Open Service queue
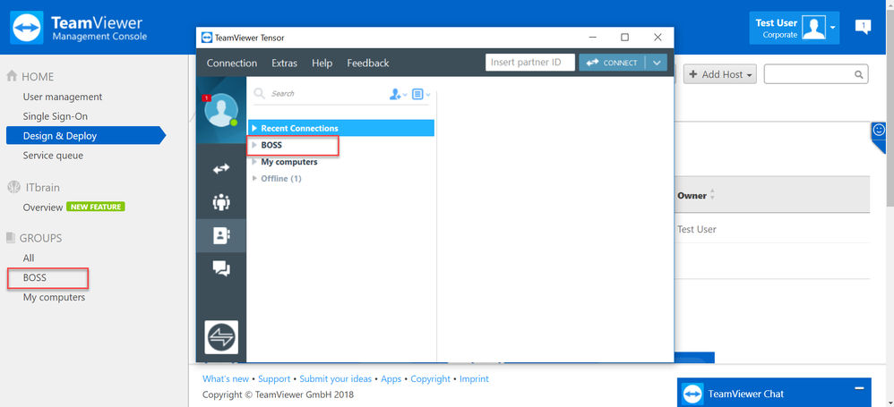The image size is (894, 407). [x=53, y=155]
